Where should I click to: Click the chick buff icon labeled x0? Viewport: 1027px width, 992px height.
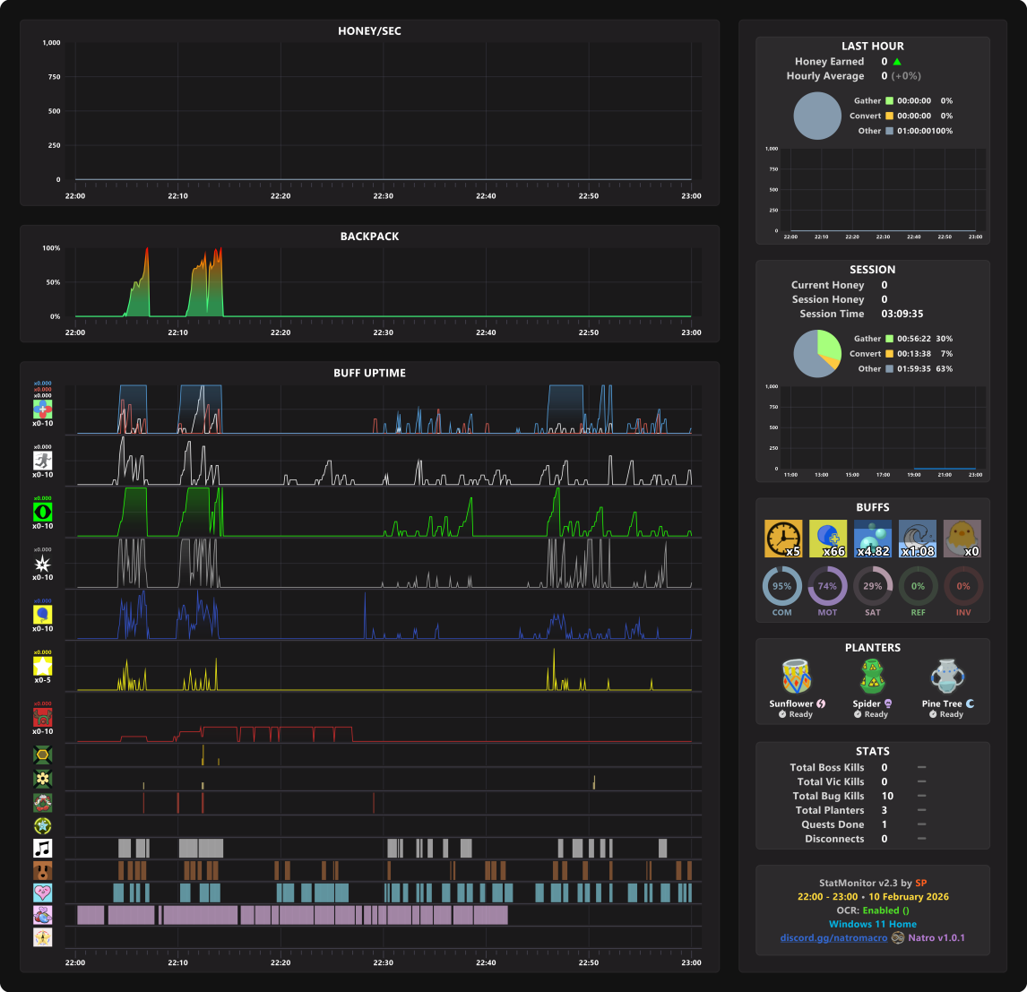click(x=962, y=539)
